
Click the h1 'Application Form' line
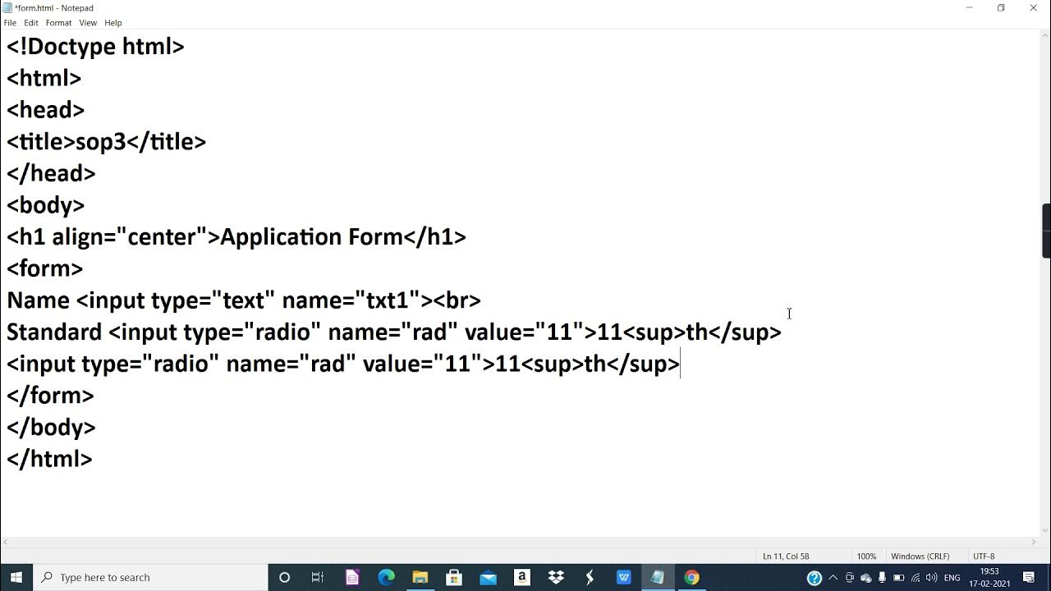236,237
